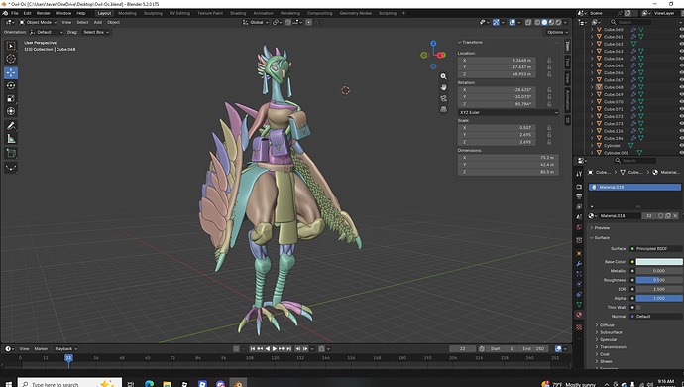
Task: Toggle visibility eye for Cube.064
Action: (x=681, y=59)
